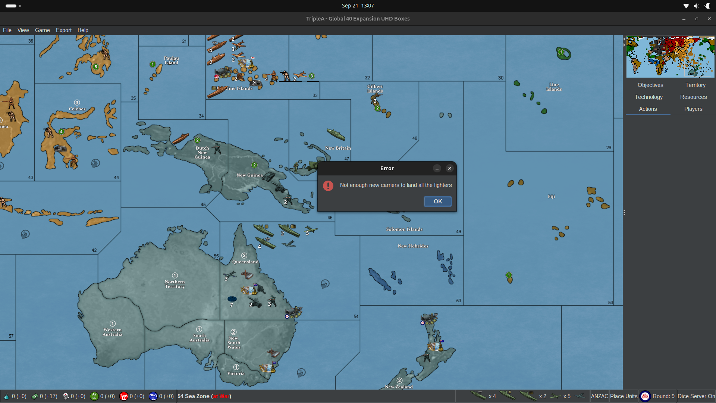This screenshot has height=403, width=716.
Task: Click the research flask resource icon
Action: [x=6, y=396]
